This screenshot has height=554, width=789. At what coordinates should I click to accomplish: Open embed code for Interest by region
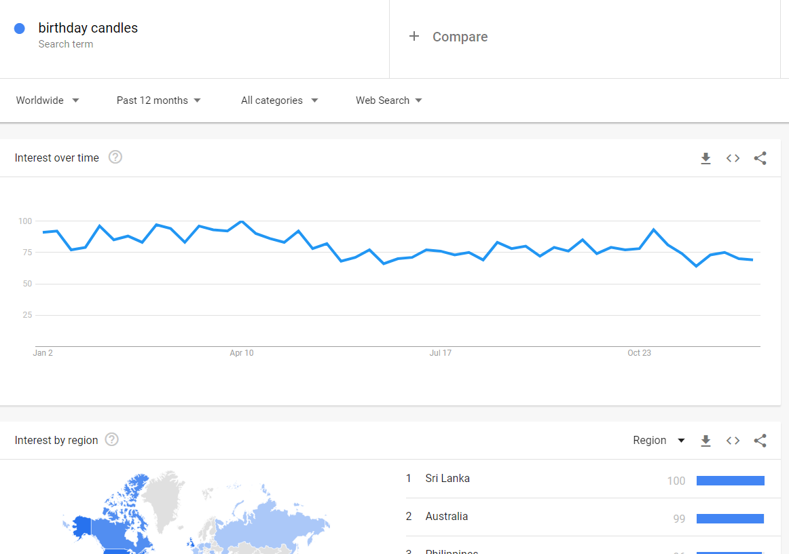(733, 441)
